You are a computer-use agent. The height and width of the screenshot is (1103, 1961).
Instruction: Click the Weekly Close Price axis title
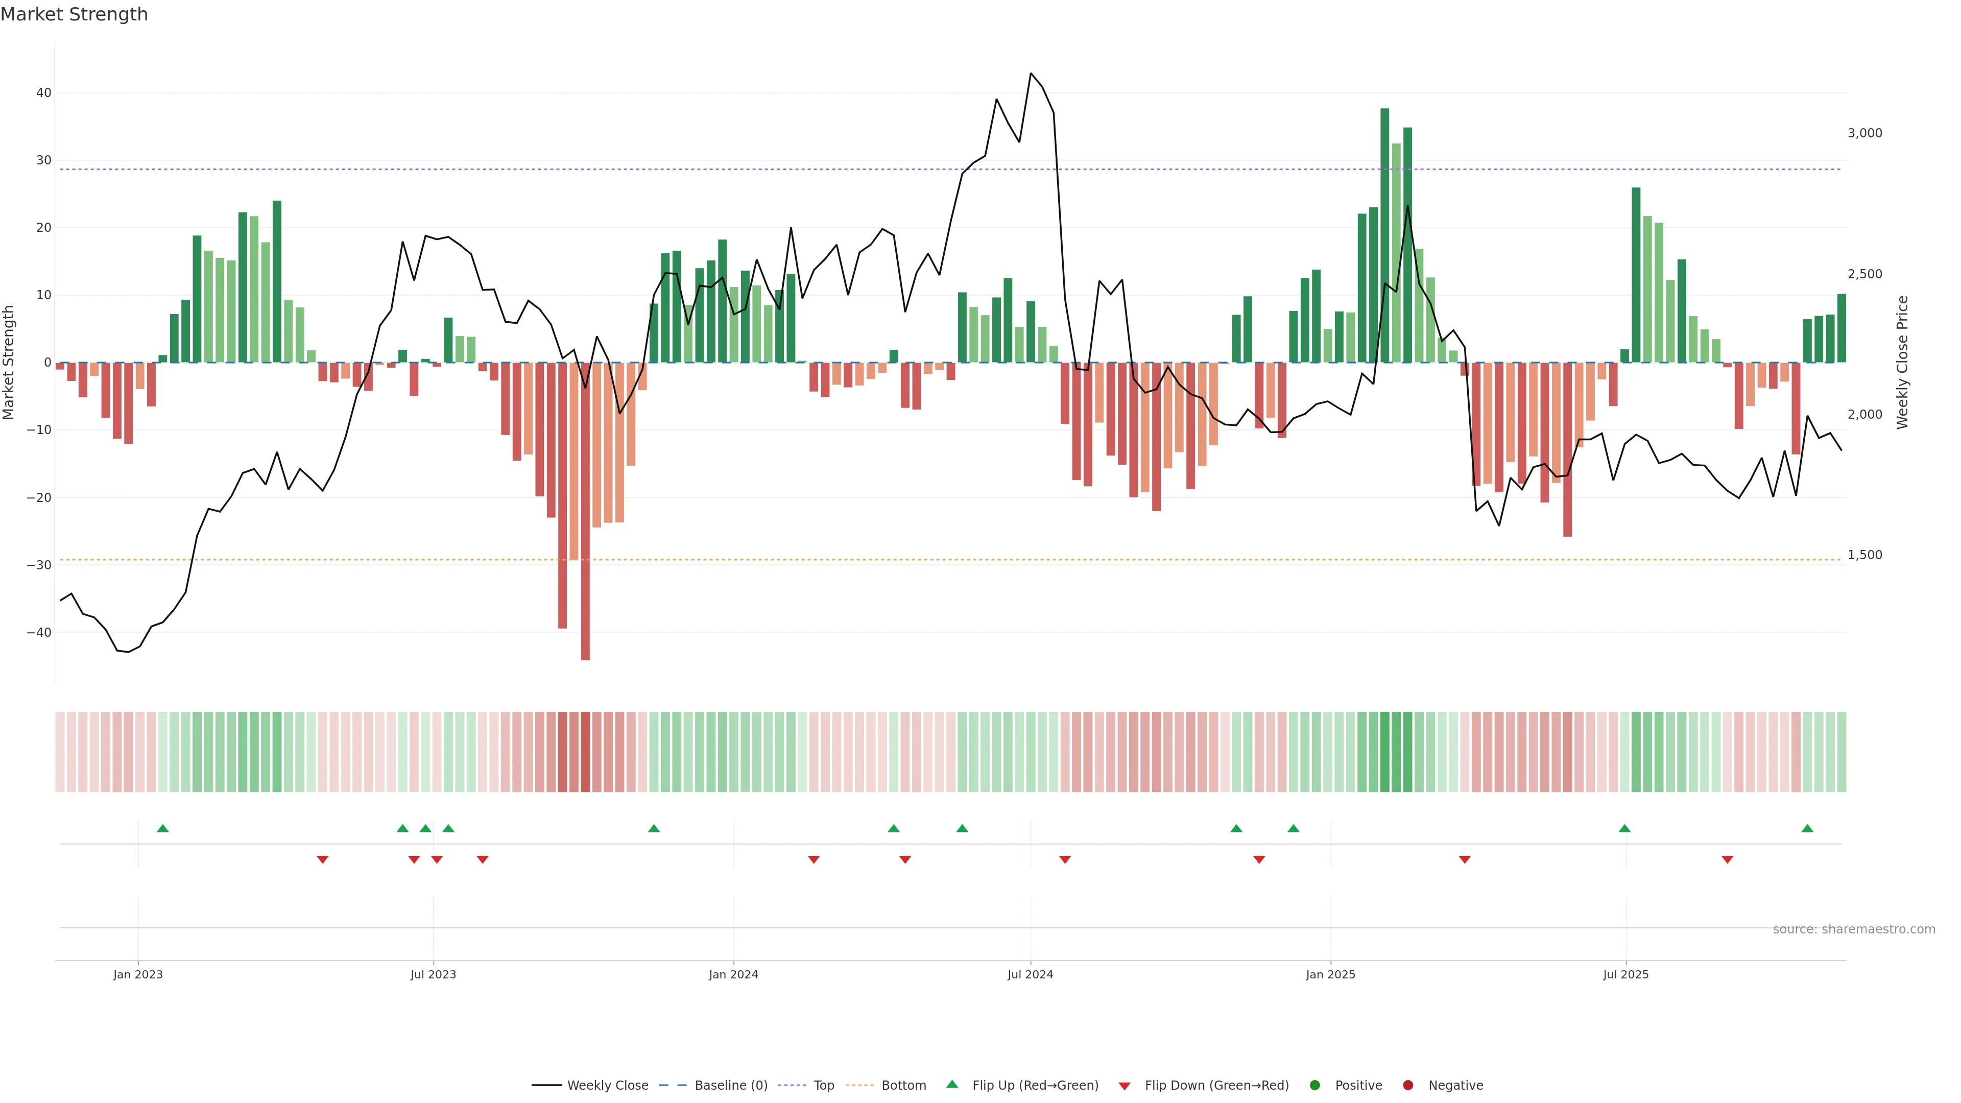pyautogui.click(x=1902, y=363)
